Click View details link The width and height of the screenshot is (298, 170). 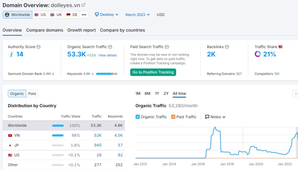108,55
